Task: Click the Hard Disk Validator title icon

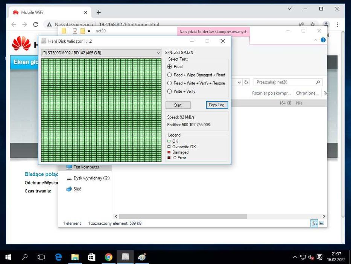Action: (44, 41)
